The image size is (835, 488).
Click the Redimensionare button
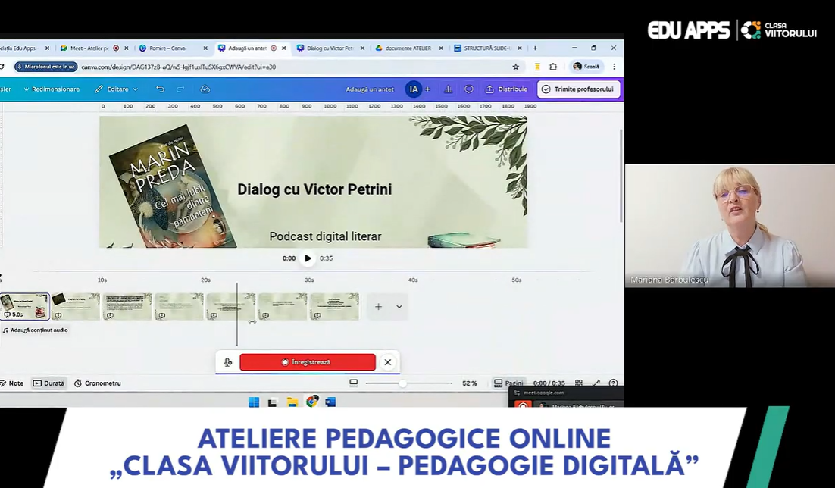coord(52,89)
